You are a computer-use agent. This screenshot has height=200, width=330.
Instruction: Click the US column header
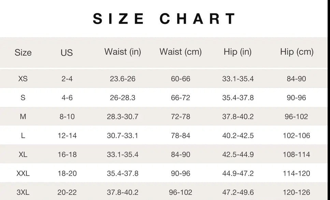click(x=67, y=53)
